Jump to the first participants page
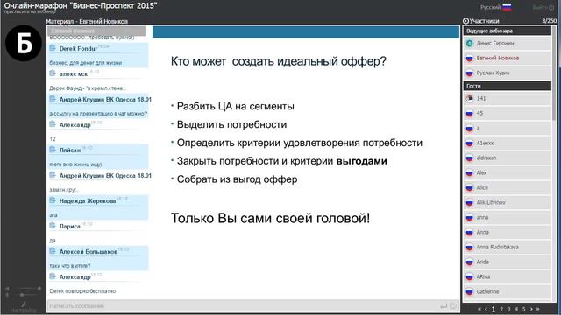 click(479, 309)
